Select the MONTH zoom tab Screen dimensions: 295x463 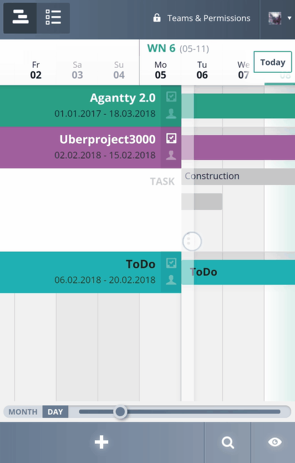pos(23,411)
